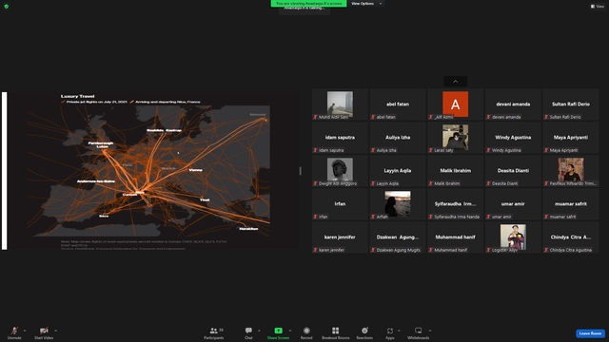The image size is (609, 342).
Task: Expand Apps options arrow
Action: (399, 331)
